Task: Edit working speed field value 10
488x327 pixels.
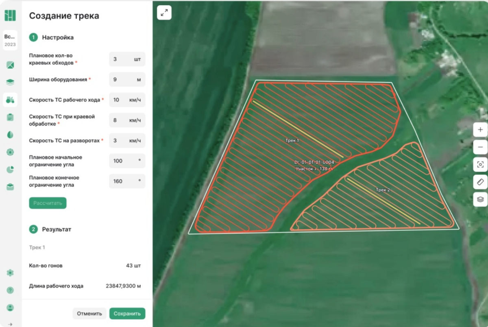Action: point(127,100)
